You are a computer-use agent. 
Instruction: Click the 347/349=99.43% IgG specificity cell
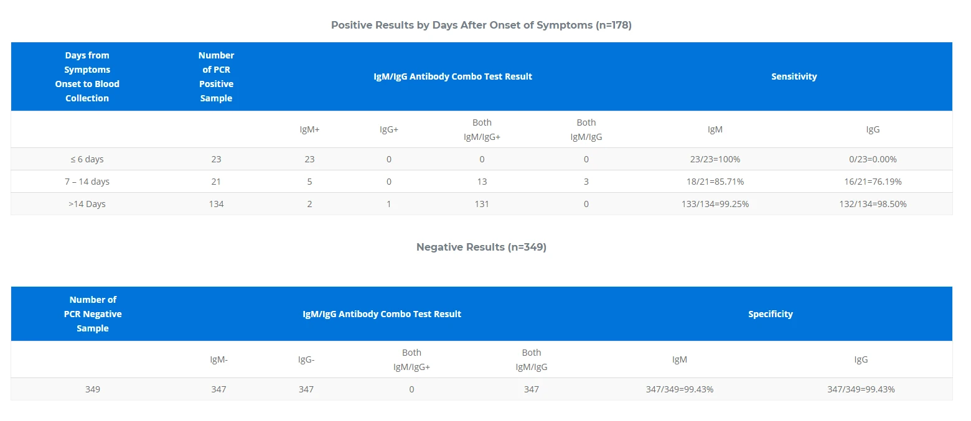pyautogui.click(x=861, y=389)
